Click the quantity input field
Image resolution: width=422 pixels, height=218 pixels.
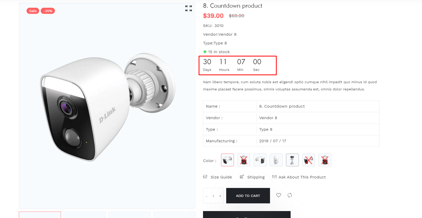coord(213,196)
